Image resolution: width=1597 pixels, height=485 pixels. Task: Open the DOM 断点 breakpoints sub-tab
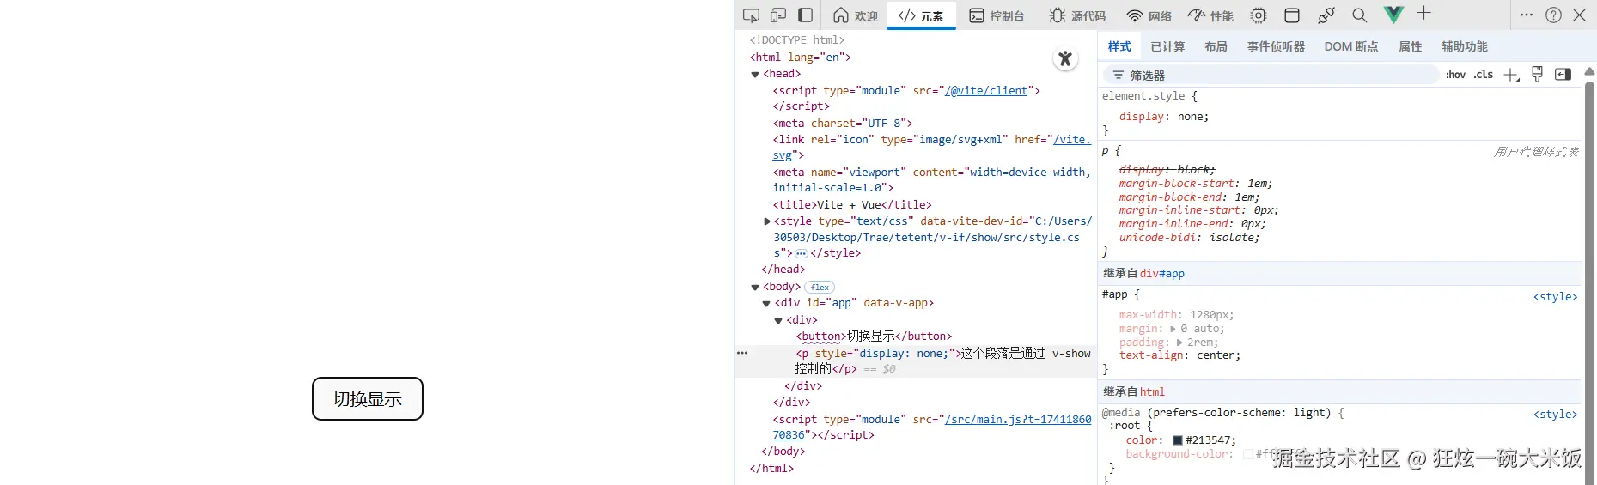pyautogui.click(x=1351, y=46)
